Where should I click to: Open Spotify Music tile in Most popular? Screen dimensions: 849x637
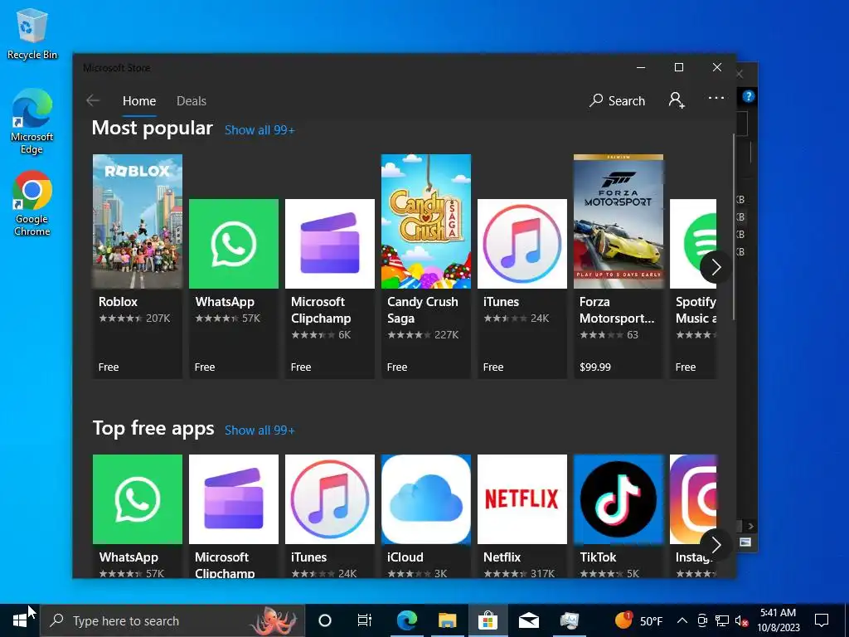coord(693,288)
